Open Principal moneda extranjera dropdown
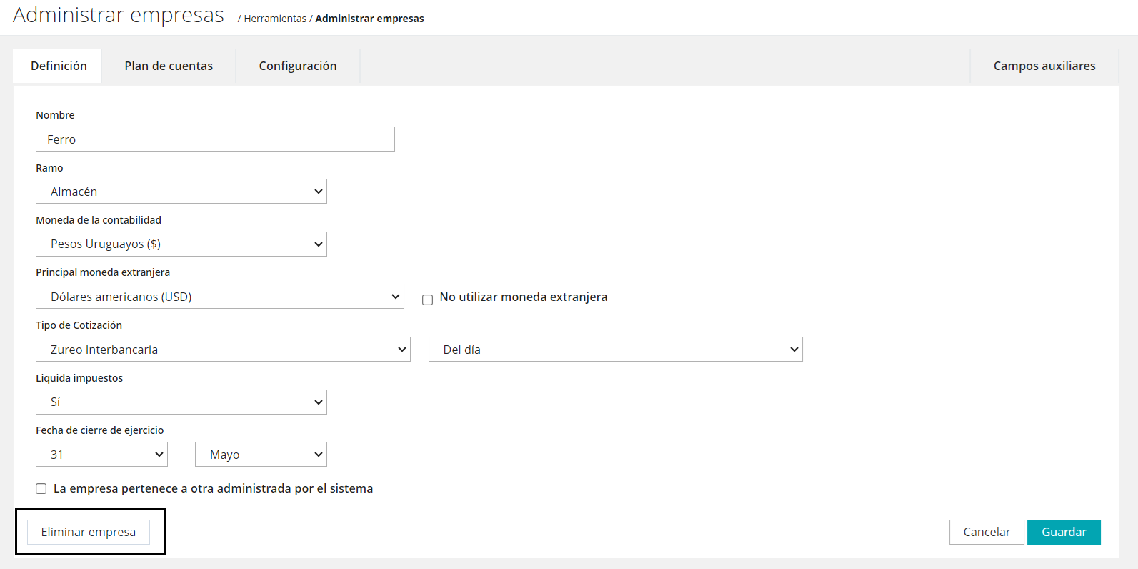The width and height of the screenshot is (1138, 569). click(x=220, y=297)
